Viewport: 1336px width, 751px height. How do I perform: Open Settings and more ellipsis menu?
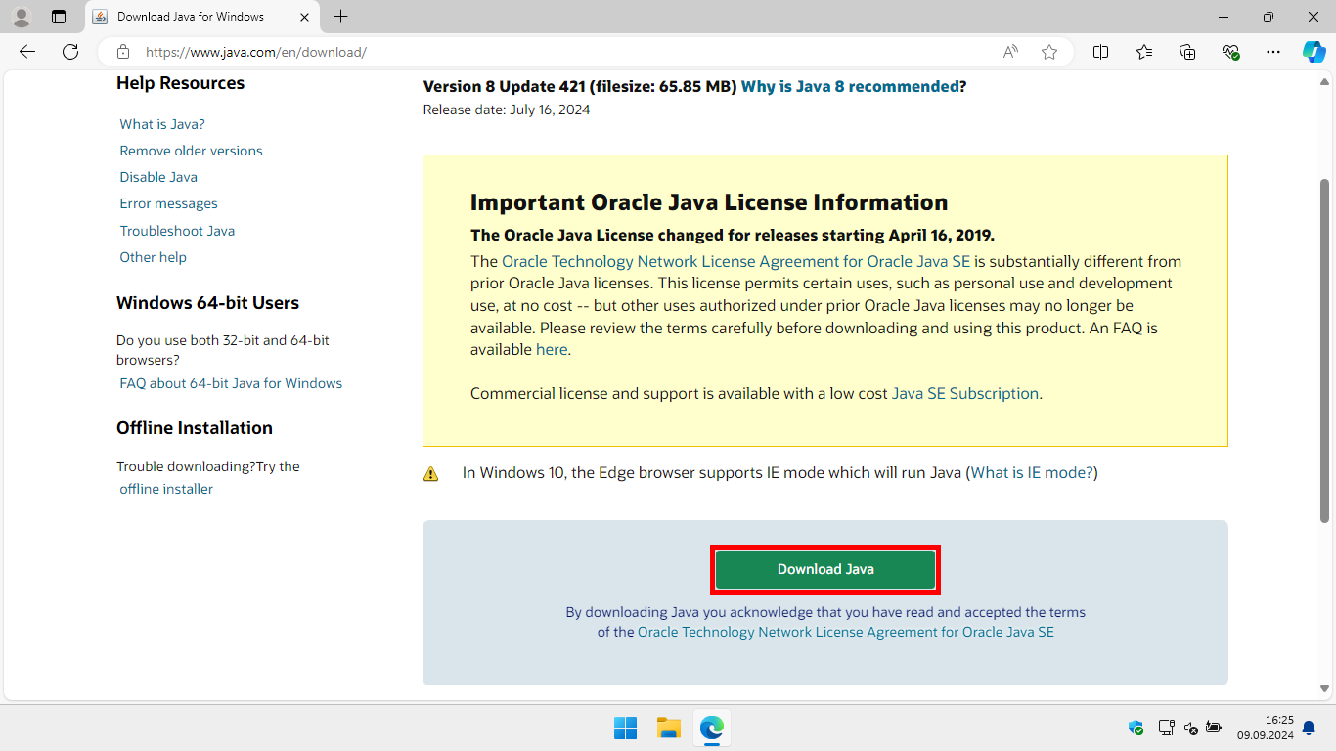1273,52
